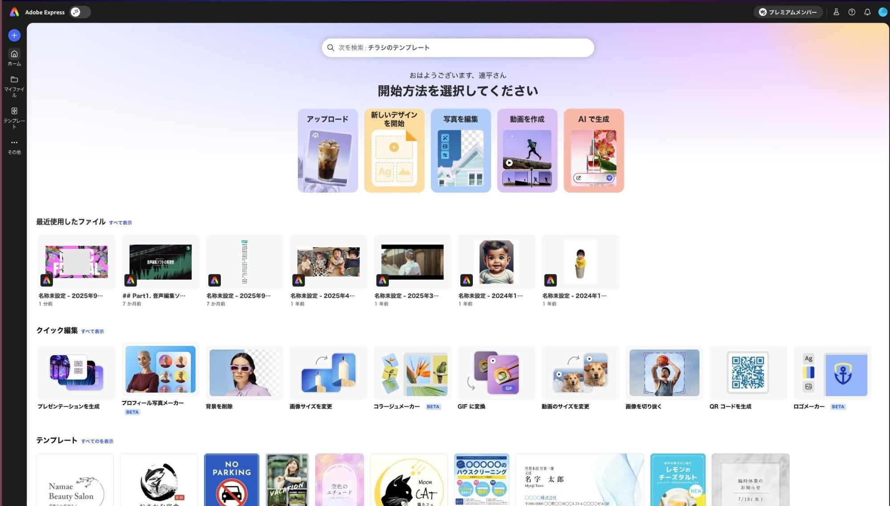Open プレゼンテーションを生成 quick action
The height and width of the screenshot is (506, 890).
click(x=76, y=378)
